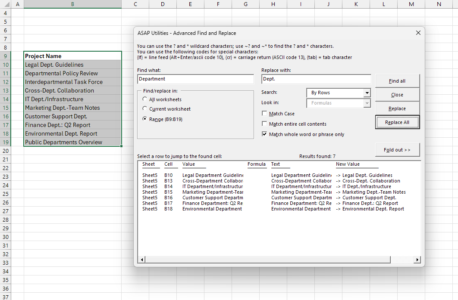
Task: Click the Select All corner triangle
Action: pyautogui.click(x=6, y=4)
